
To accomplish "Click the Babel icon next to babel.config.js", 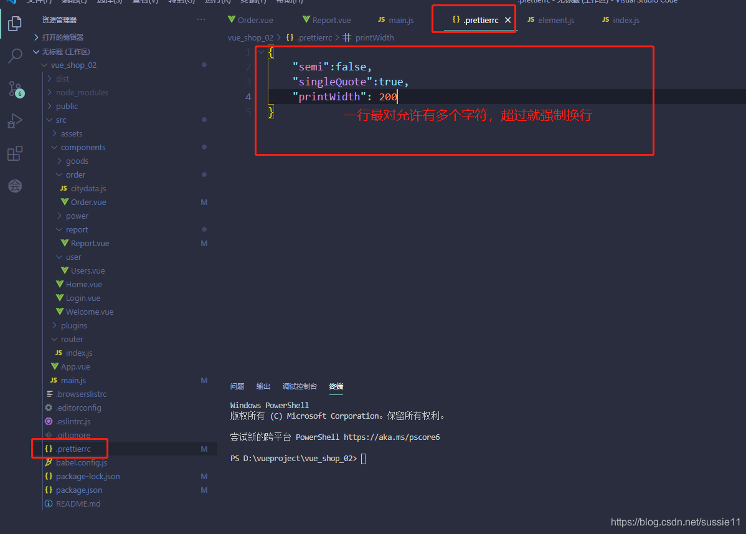I will [x=49, y=462].
